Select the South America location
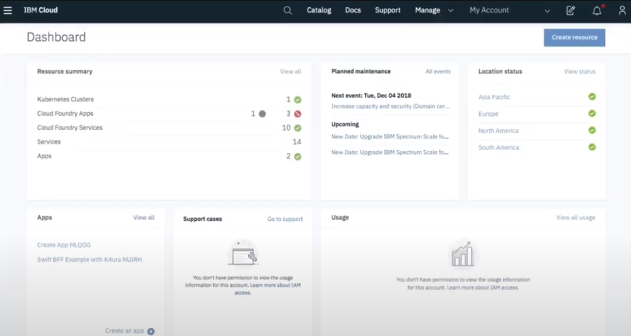The width and height of the screenshot is (631, 336). [498, 147]
